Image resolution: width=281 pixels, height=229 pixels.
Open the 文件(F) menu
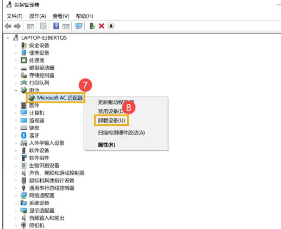[x=15, y=16]
